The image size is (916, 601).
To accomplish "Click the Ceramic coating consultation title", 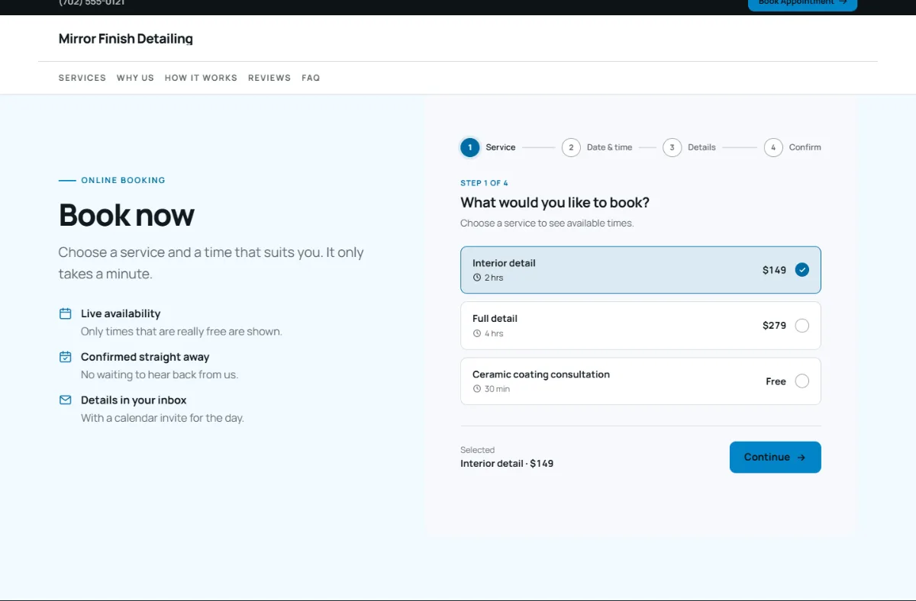I will [541, 374].
